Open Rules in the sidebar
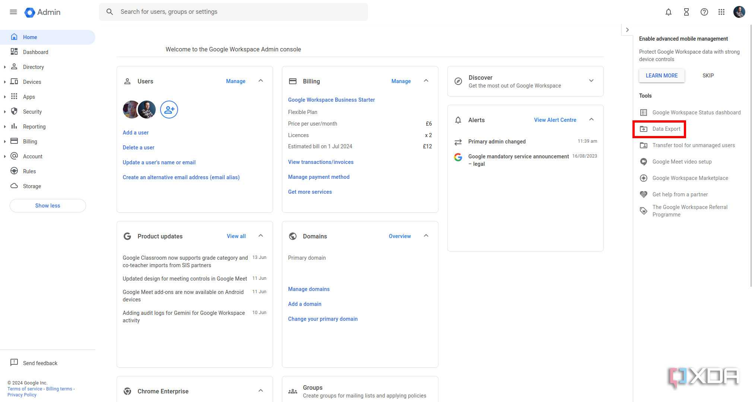The width and height of the screenshot is (752, 402). [48, 171]
